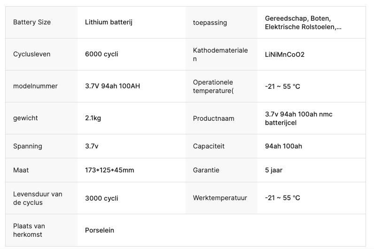The height and width of the screenshot is (249, 374).
Task: Click the truncated Gereedschap, Boten application text
Action: pos(303,23)
